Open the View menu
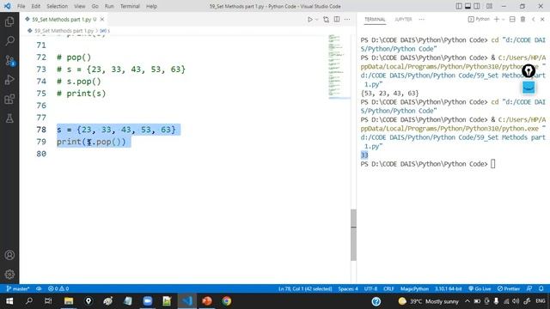Viewport: 550px width, 309px height. point(80,6)
